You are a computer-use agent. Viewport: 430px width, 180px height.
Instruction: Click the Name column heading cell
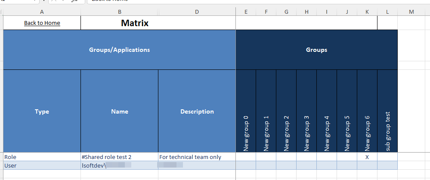[x=119, y=111]
